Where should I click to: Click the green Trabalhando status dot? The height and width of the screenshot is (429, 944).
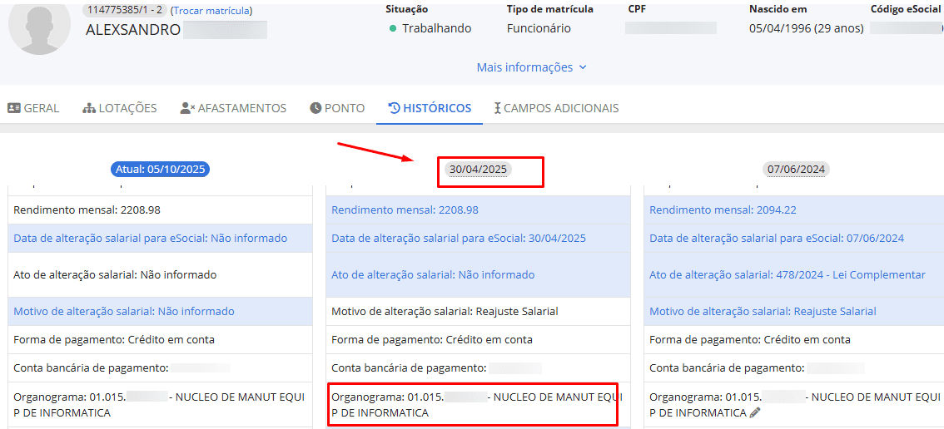(393, 28)
